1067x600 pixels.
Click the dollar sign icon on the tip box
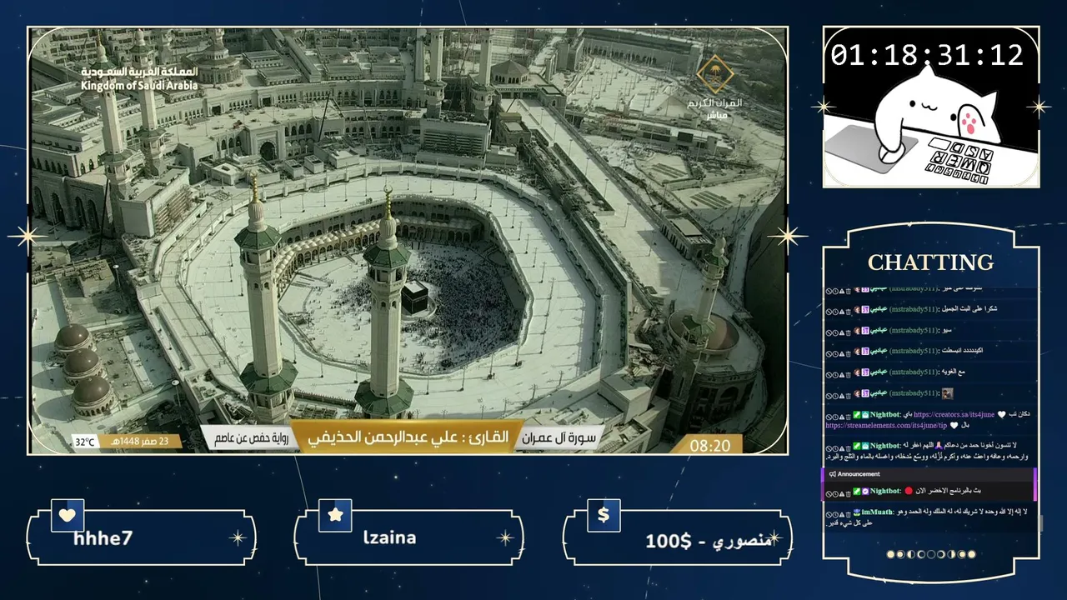pyautogui.click(x=604, y=515)
